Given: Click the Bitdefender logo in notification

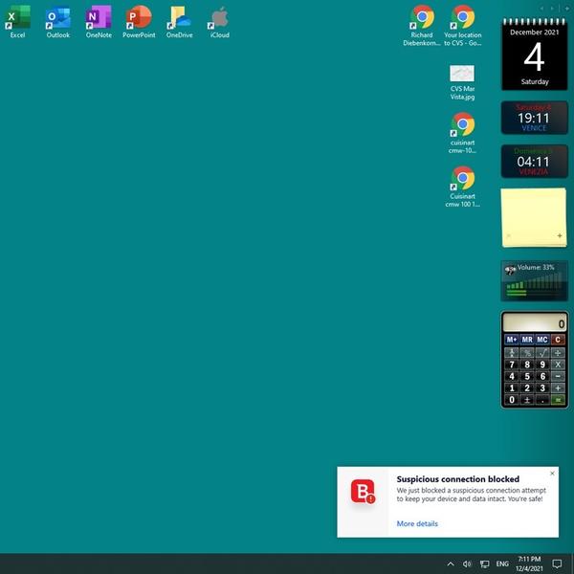Looking at the screenshot, I should coord(363,492).
